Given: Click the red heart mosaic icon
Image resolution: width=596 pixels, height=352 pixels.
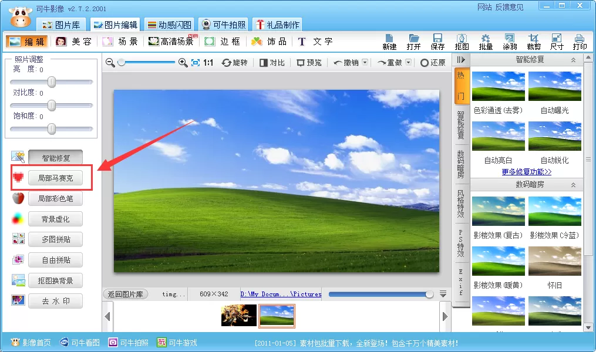Looking at the screenshot, I should tap(18, 177).
